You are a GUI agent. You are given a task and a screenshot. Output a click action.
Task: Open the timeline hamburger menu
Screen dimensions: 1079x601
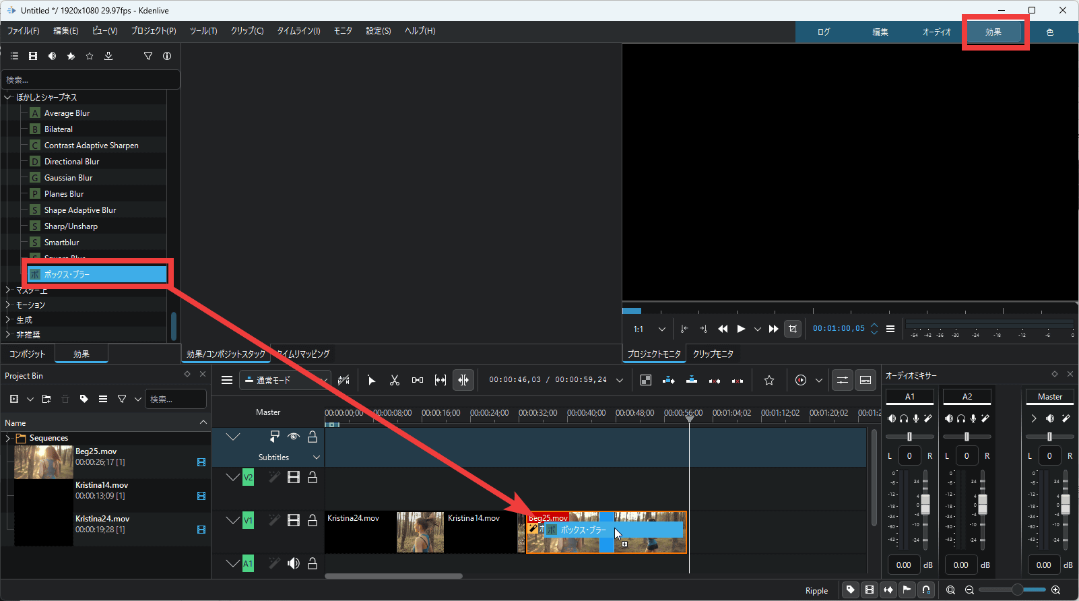click(227, 381)
